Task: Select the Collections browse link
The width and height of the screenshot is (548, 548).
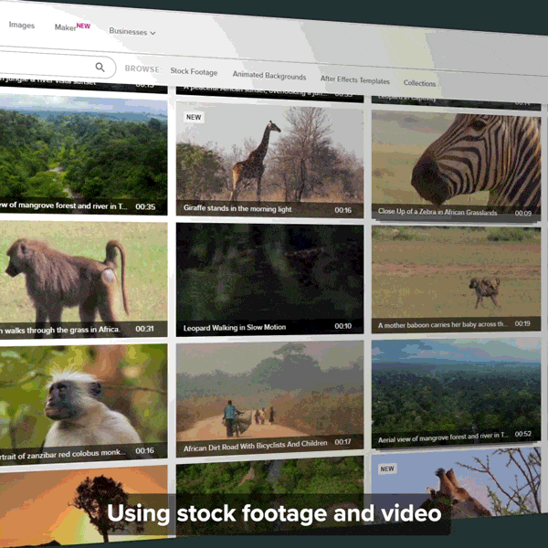Action: 419,83
